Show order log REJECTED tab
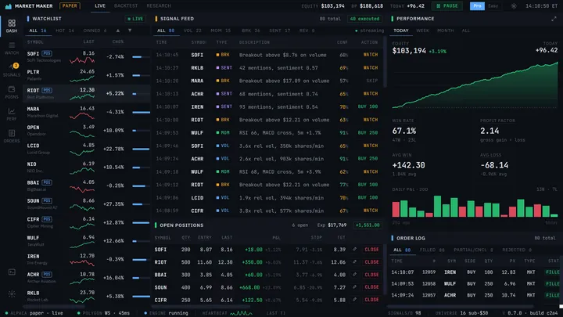Image resolution: width=563 pixels, height=317 pixels. coord(516,250)
